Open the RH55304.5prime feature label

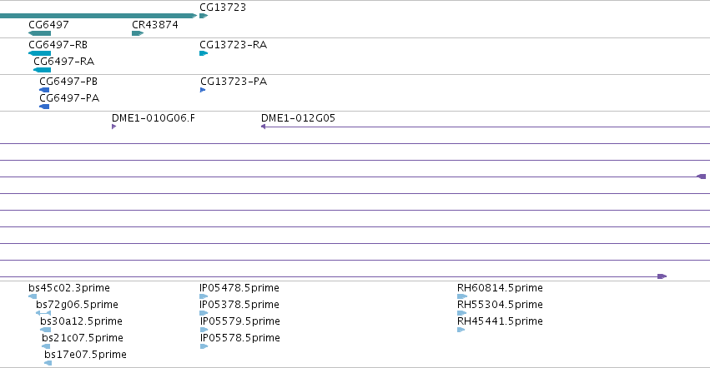pos(500,305)
